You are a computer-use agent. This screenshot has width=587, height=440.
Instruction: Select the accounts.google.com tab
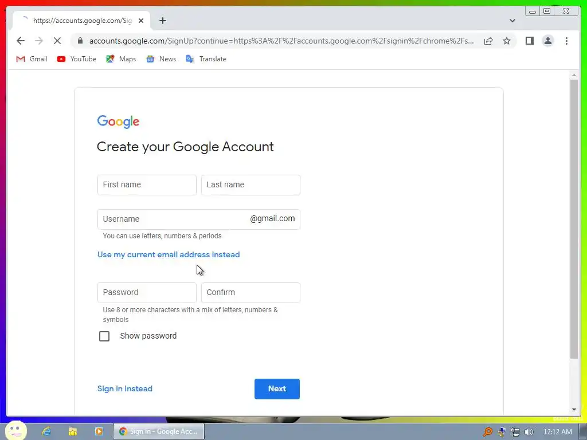click(x=81, y=21)
